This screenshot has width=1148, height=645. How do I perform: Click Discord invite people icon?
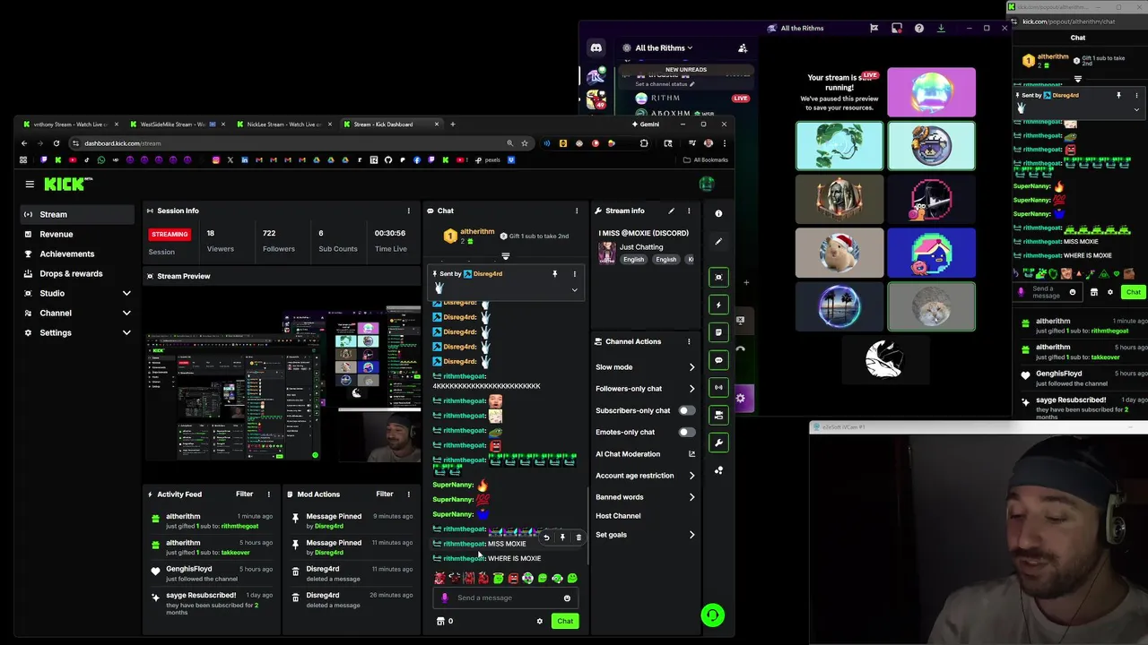[743, 48]
